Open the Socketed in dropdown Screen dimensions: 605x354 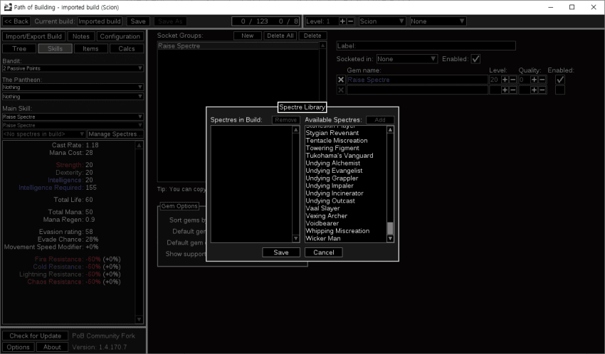[406, 59]
